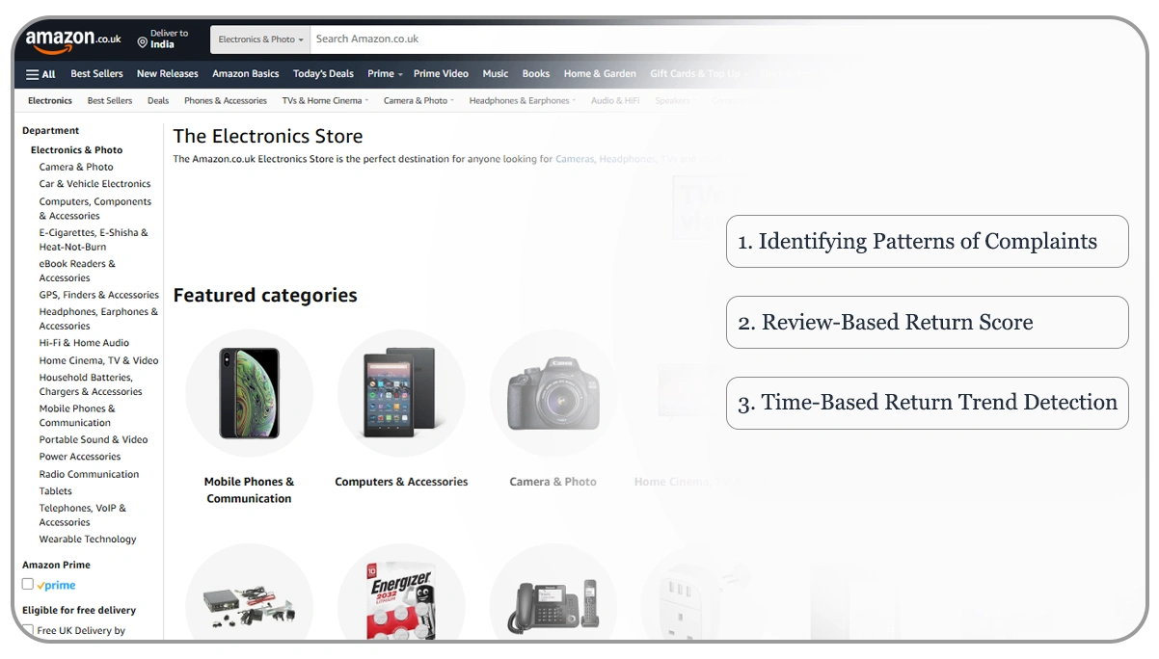Click the Car & Vehicle Electronics department link
The width and height of the screenshot is (1159, 659).
[x=94, y=183]
